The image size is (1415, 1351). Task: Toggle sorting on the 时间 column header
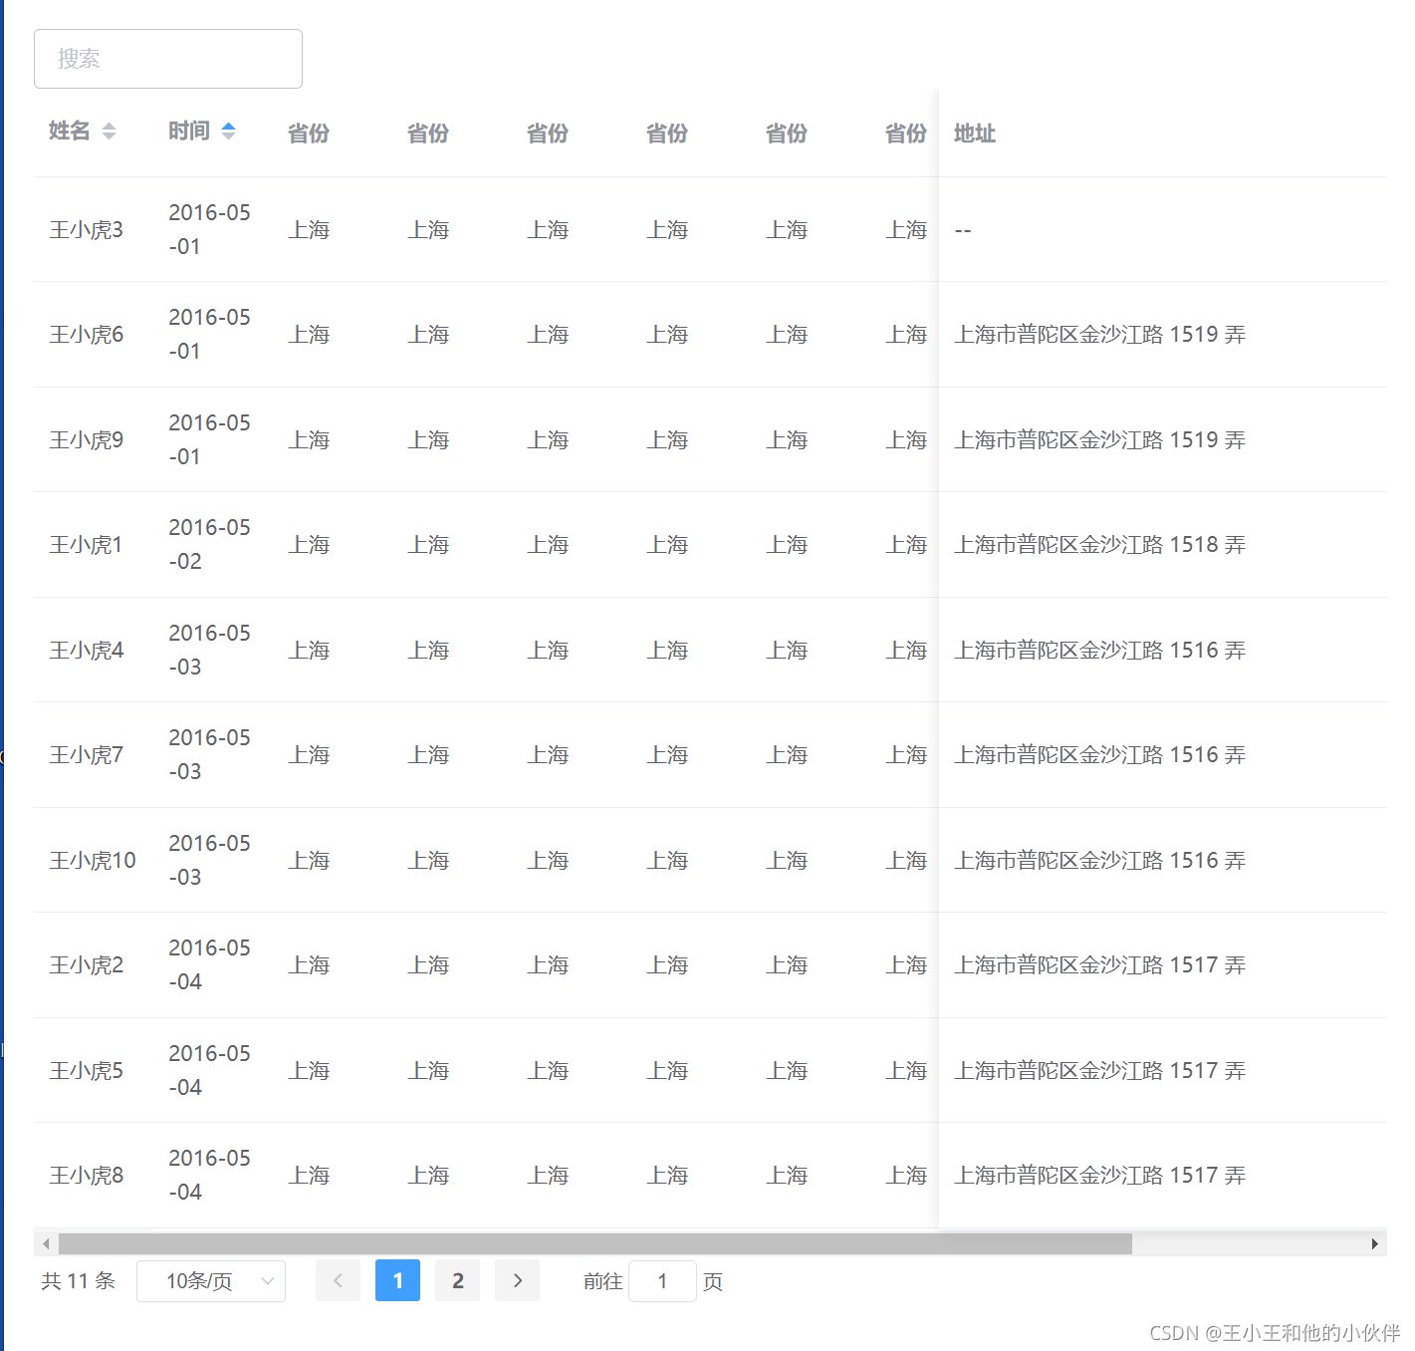tap(190, 131)
